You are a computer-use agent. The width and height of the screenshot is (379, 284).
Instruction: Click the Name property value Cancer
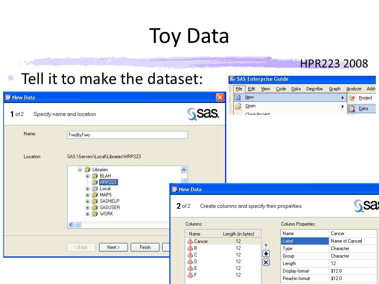353,234
